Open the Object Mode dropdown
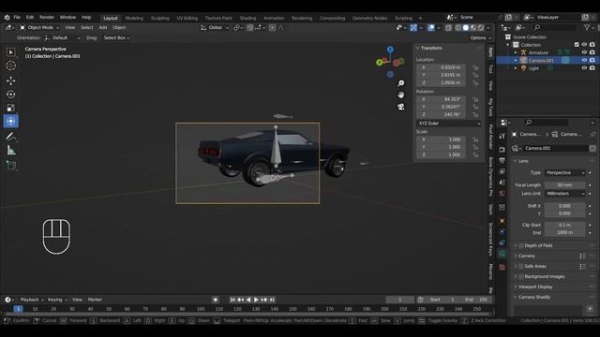The height and width of the screenshot is (337, 600). pos(39,27)
